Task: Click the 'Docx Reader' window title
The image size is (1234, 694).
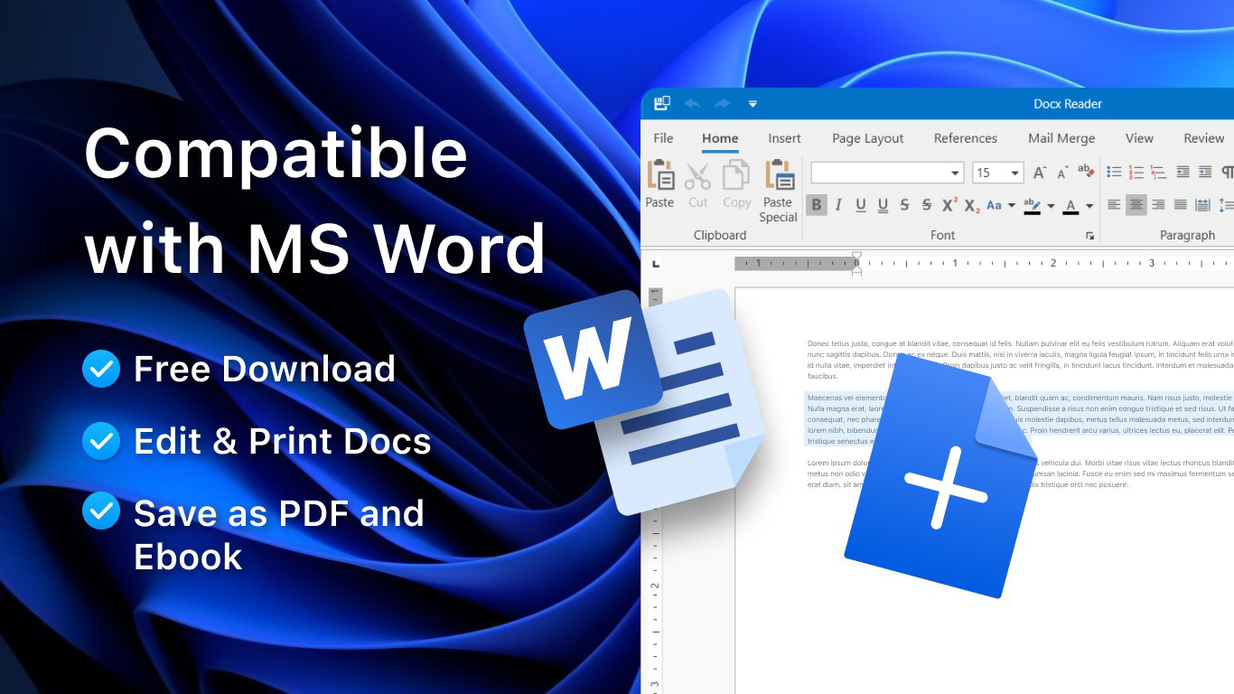Action: point(1068,104)
